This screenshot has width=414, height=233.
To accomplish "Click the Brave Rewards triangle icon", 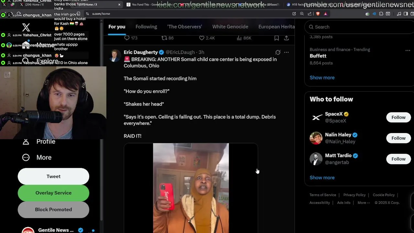I will pyautogui.click(x=325, y=14).
